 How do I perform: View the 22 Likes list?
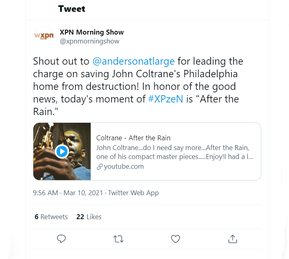89,217
